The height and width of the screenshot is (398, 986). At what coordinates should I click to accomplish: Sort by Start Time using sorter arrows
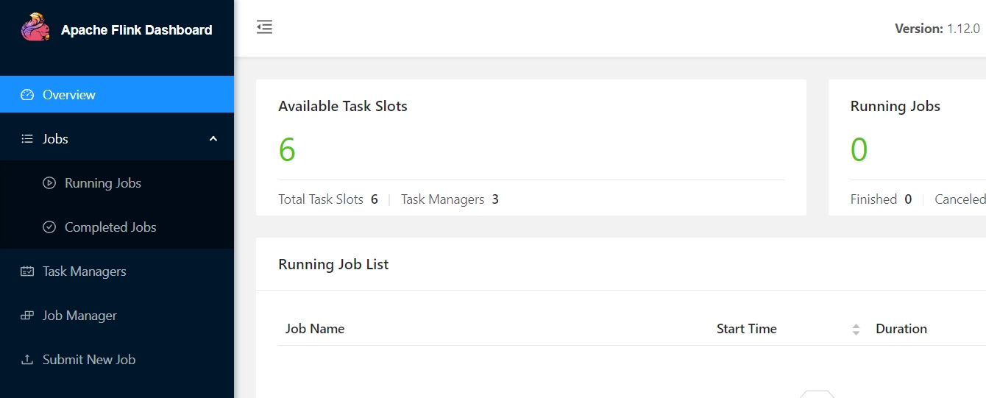point(856,330)
